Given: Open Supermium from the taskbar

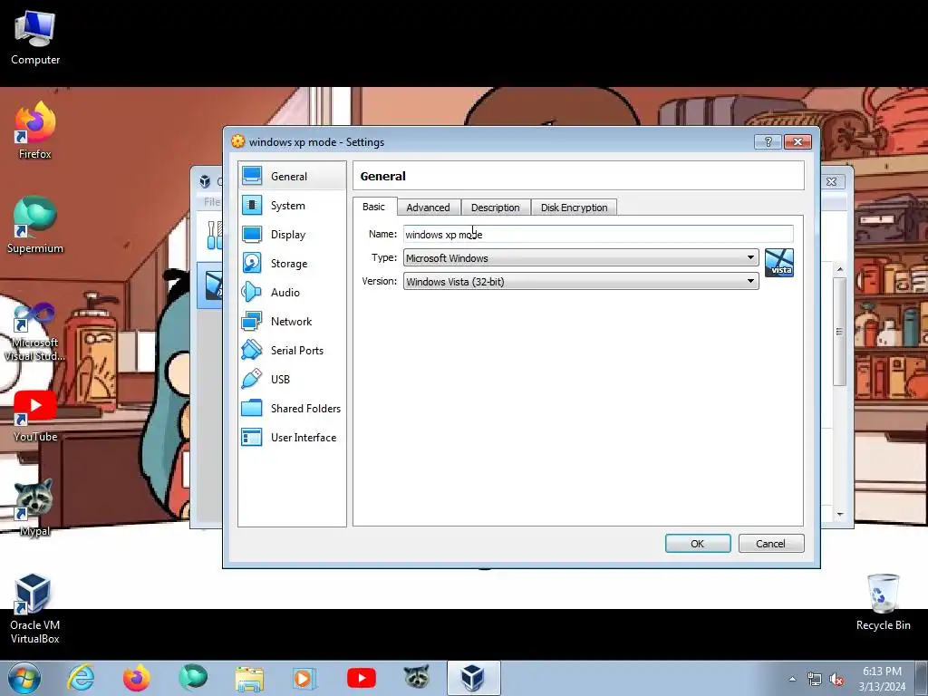Looking at the screenshot, I should pos(193,678).
